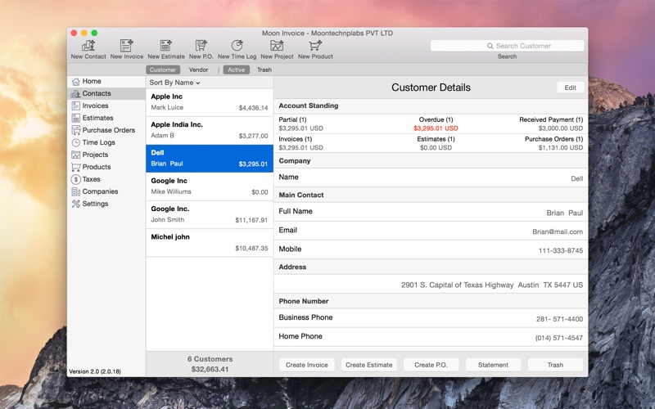Click the Edit button

[x=570, y=88]
